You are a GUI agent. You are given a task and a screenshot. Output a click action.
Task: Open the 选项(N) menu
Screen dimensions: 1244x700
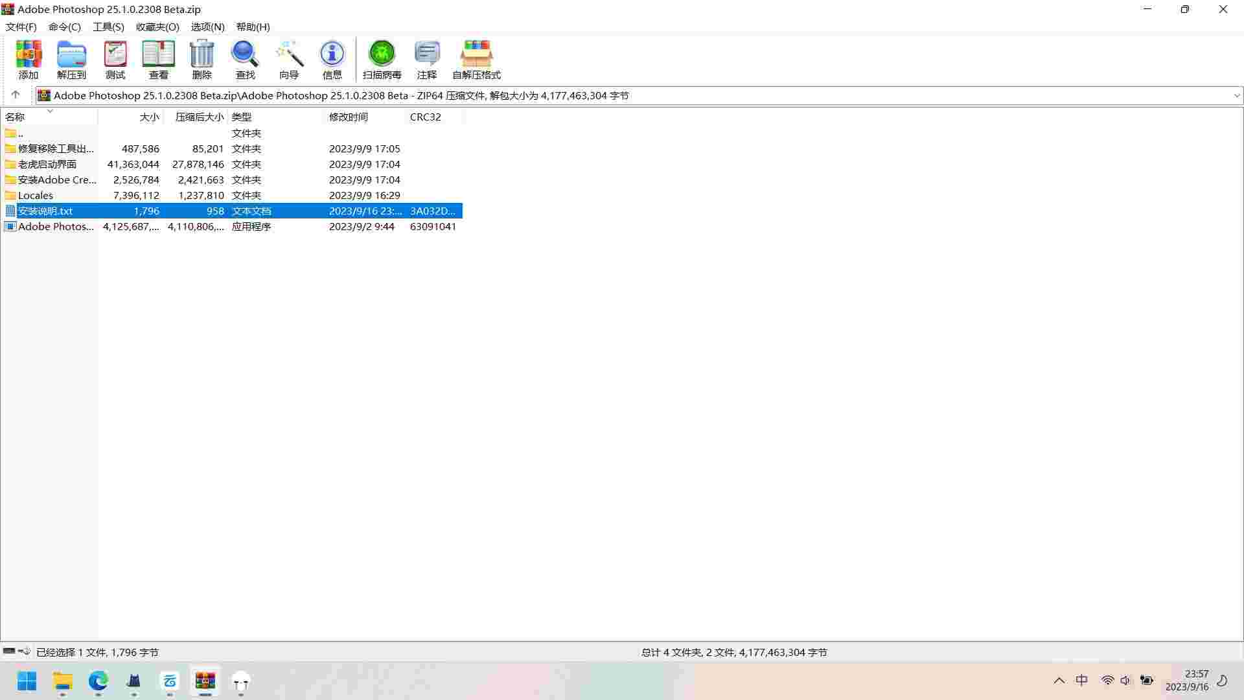(x=207, y=27)
